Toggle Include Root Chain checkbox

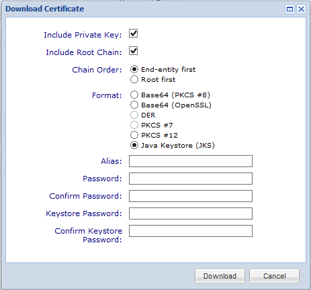coord(133,51)
